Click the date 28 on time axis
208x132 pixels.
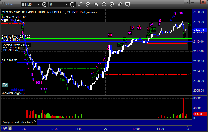click(187, 129)
